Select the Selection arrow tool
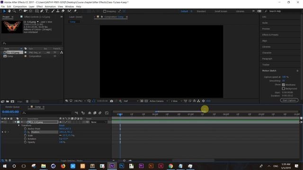Image resolution: width=303 pixels, height=170 pixels. pyautogui.click(x=4, y=11)
